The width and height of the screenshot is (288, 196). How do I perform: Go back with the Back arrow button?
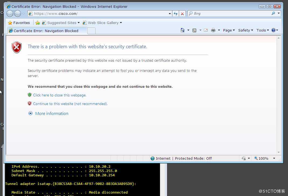(10, 13)
